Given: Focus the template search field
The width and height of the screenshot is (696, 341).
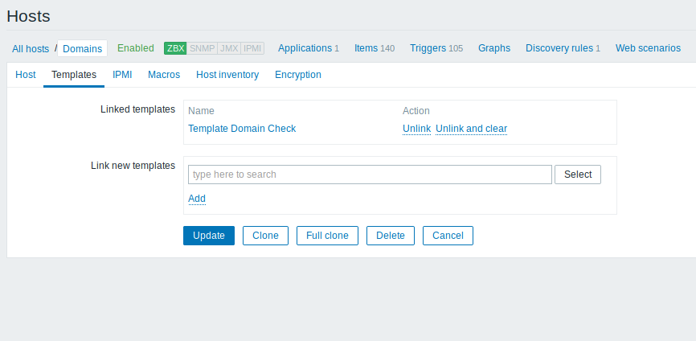Looking at the screenshot, I should pyautogui.click(x=370, y=175).
